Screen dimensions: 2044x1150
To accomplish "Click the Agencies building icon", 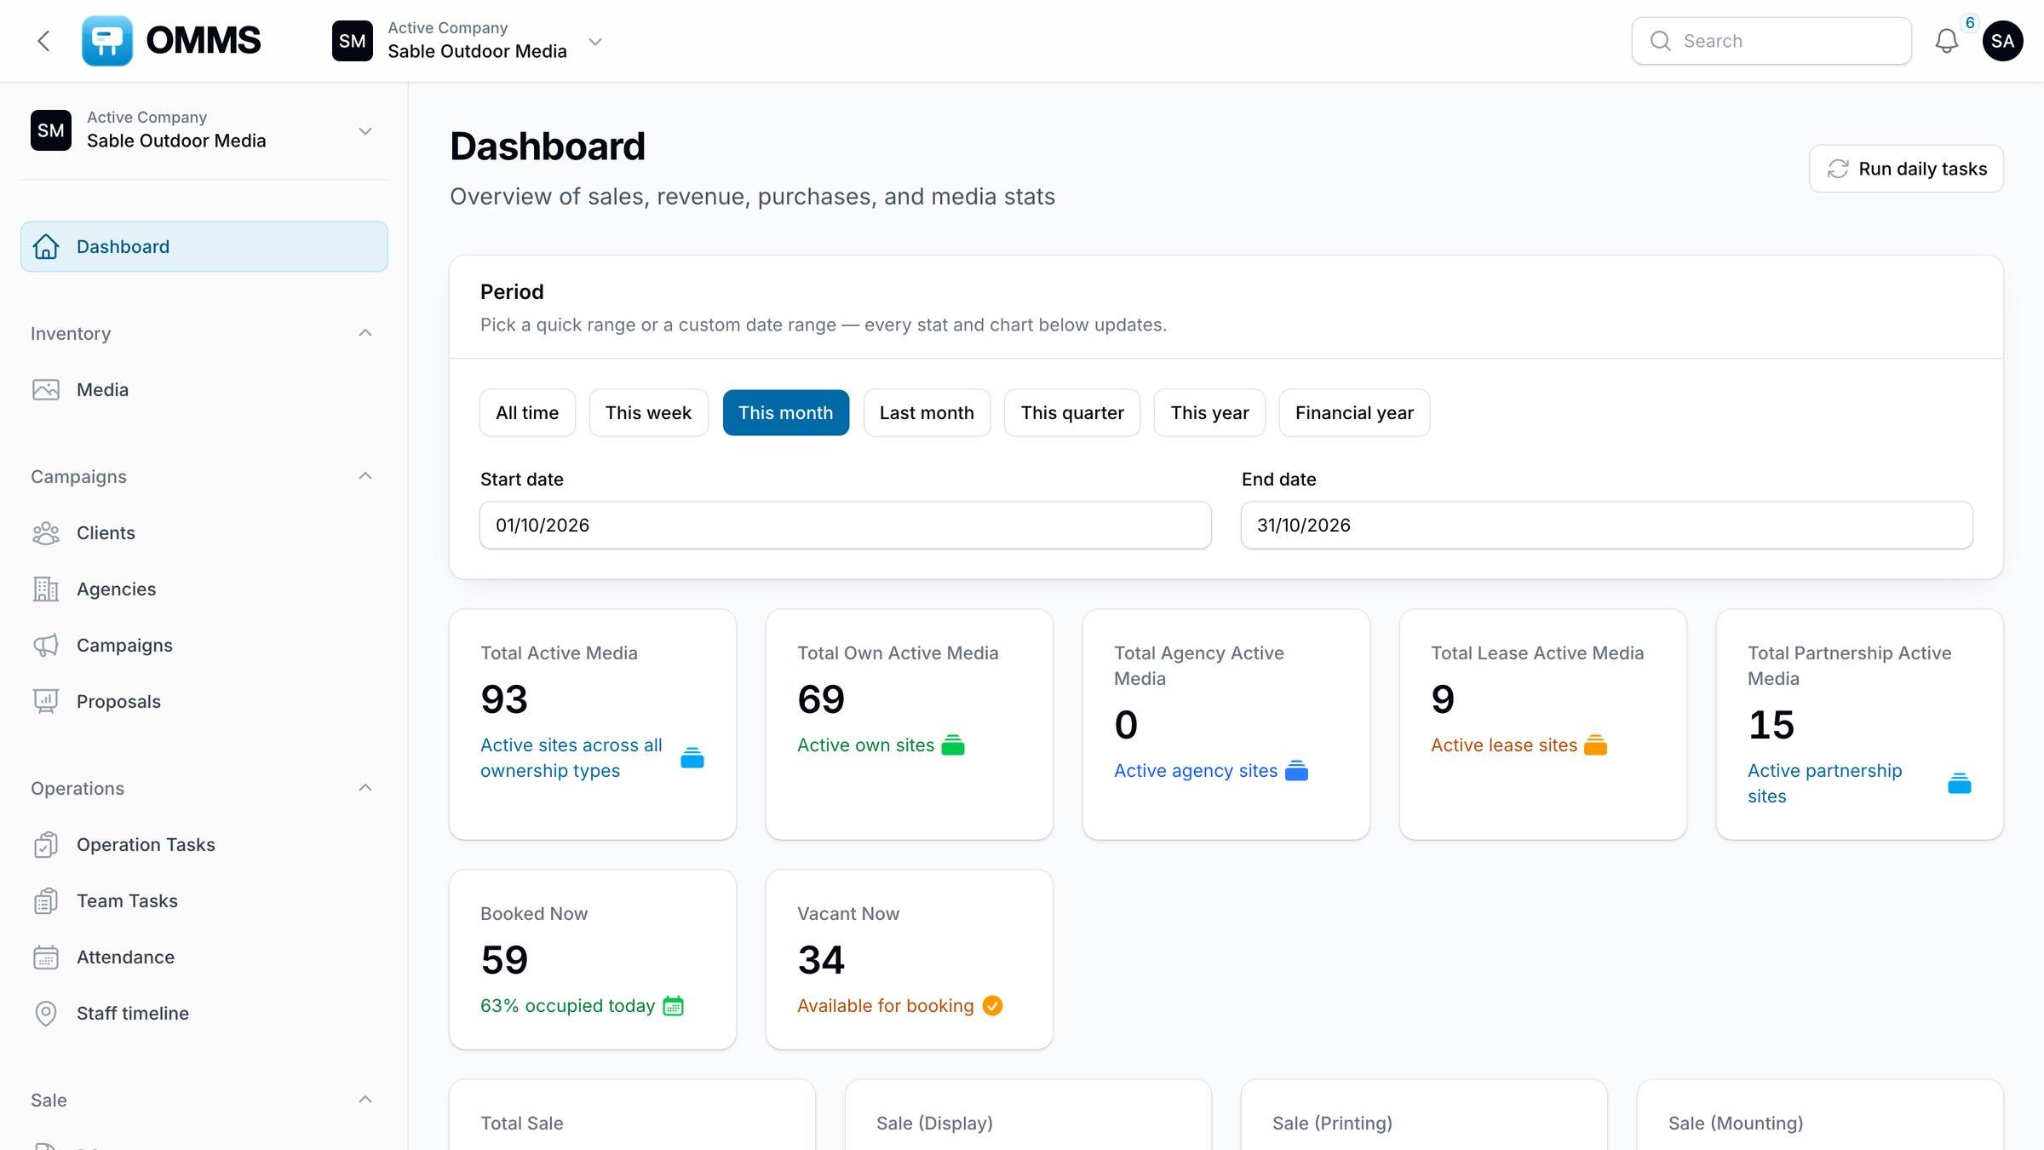I will coord(46,589).
